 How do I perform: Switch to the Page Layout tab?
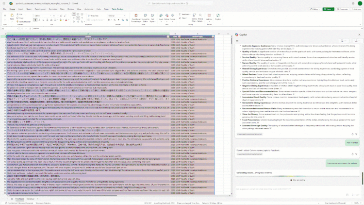(40, 9)
